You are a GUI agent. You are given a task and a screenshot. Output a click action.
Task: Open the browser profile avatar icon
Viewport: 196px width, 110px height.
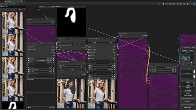tap(187, 4)
